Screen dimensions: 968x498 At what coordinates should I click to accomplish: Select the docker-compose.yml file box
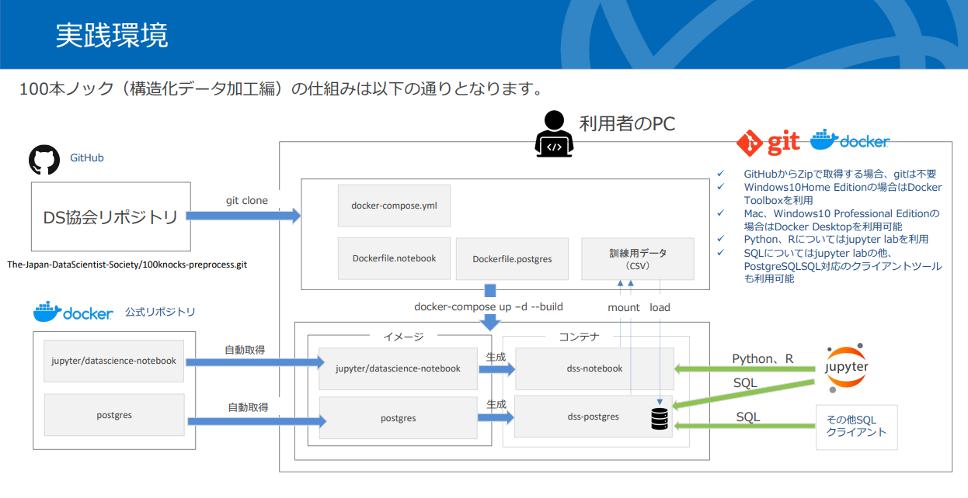tap(394, 206)
